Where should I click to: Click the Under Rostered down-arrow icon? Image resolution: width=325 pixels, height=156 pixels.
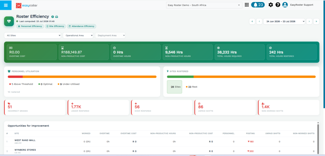72,103
